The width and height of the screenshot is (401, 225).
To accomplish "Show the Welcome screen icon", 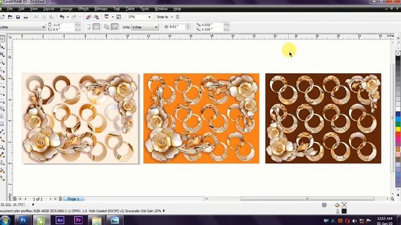I will click(x=118, y=17).
